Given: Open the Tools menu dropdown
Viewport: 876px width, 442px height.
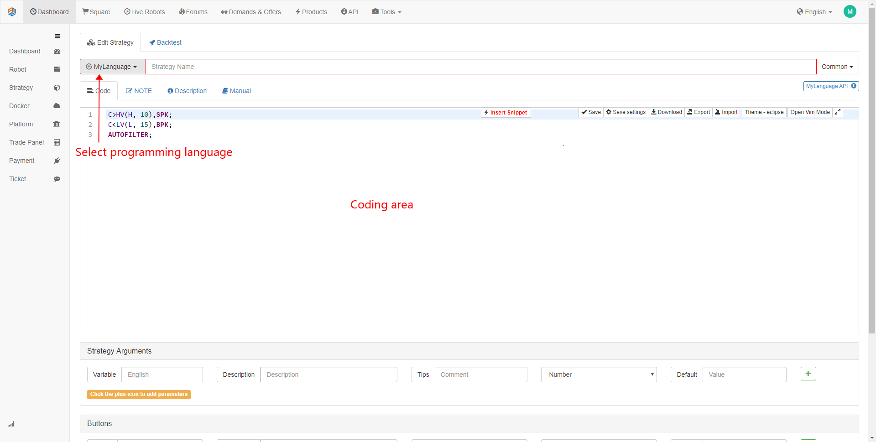Looking at the screenshot, I should tap(386, 12).
